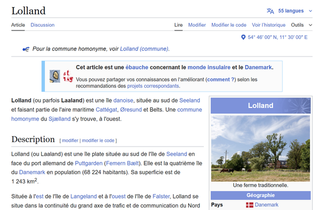Click the Lolland infobox title header

(261, 105)
